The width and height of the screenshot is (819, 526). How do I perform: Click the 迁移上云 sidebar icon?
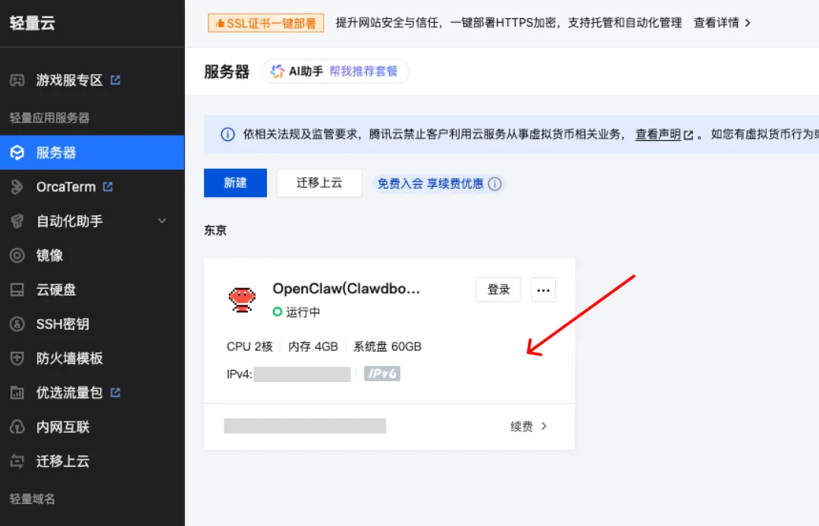pyautogui.click(x=17, y=462)
